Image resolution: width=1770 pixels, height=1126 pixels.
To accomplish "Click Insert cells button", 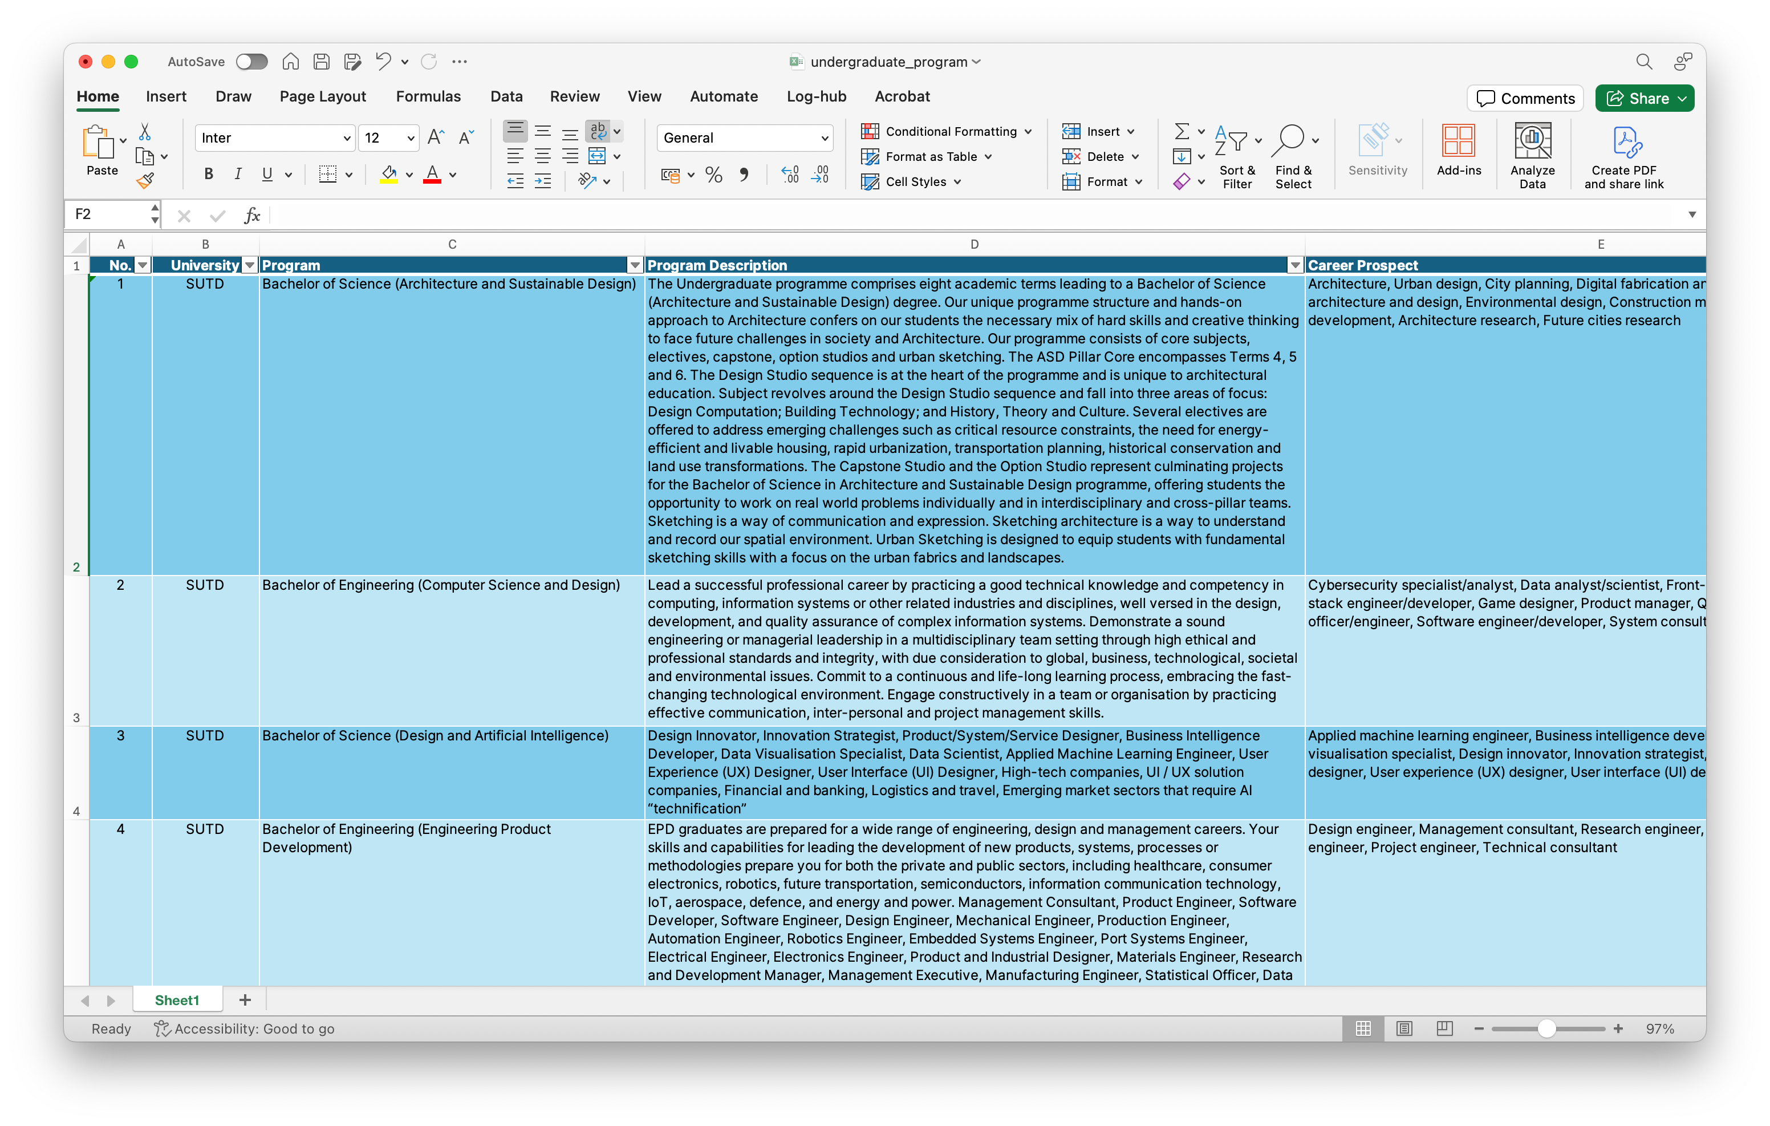I will coord(1098,132).
